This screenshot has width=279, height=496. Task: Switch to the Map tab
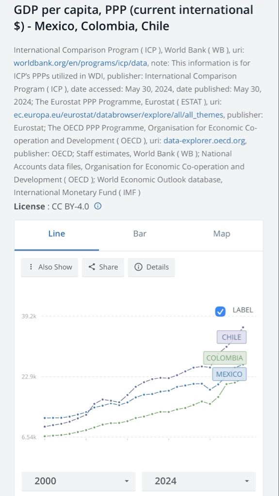coord(222,234)
